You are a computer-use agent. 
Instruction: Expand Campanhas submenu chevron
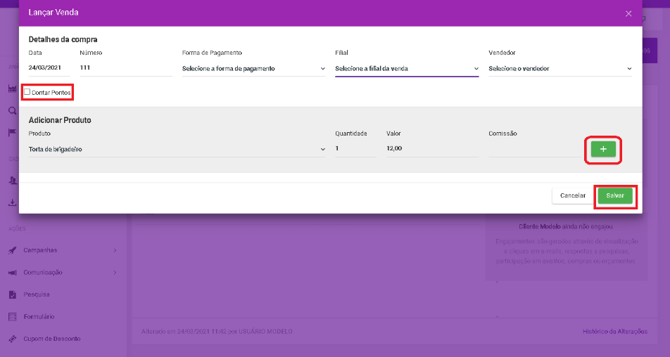click(115, 250)
